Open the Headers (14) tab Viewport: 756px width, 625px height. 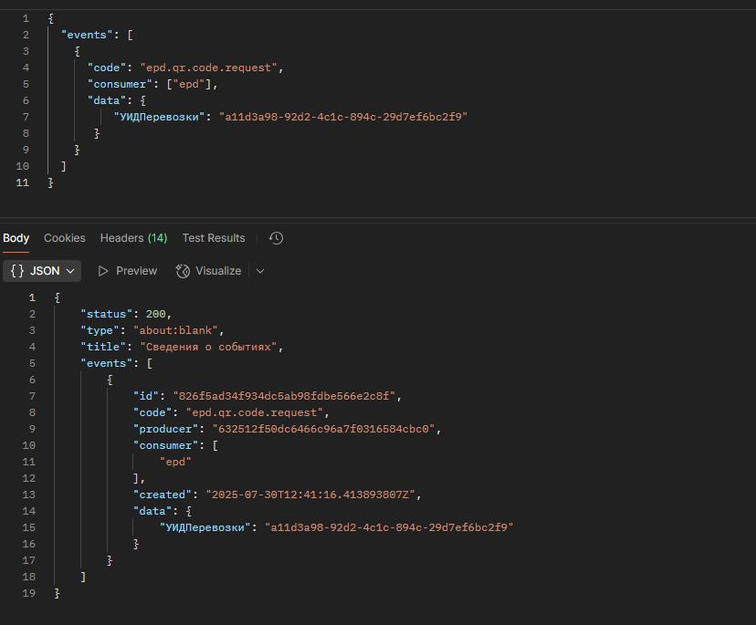[133, 238]
